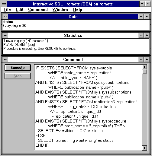The width and height of the screenshot is (152, 156).
Task: Open the Data window control-menu box
Action: [5, 17]
